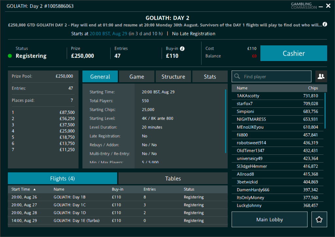Select player Allroad8 in the list
The image size is (335, 237).
277,174
